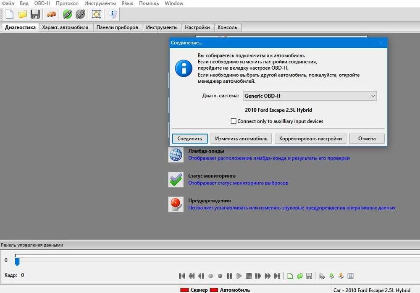Open the lambda probe location description link

[269, 158]
